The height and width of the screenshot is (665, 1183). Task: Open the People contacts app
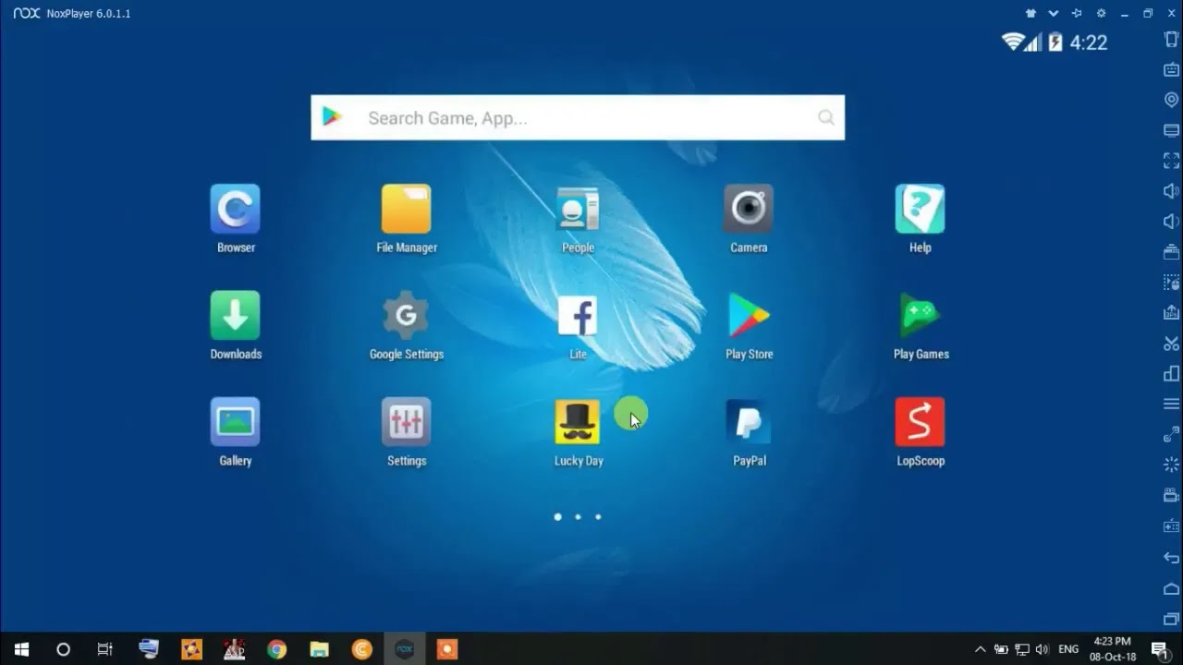tap(578, 209)
